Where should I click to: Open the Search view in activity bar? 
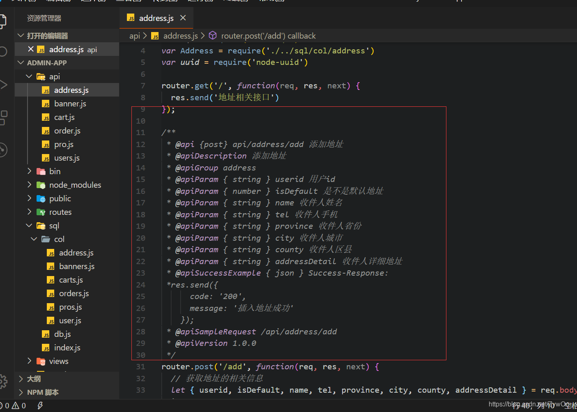pyautogui.click(x=2, y=51)
